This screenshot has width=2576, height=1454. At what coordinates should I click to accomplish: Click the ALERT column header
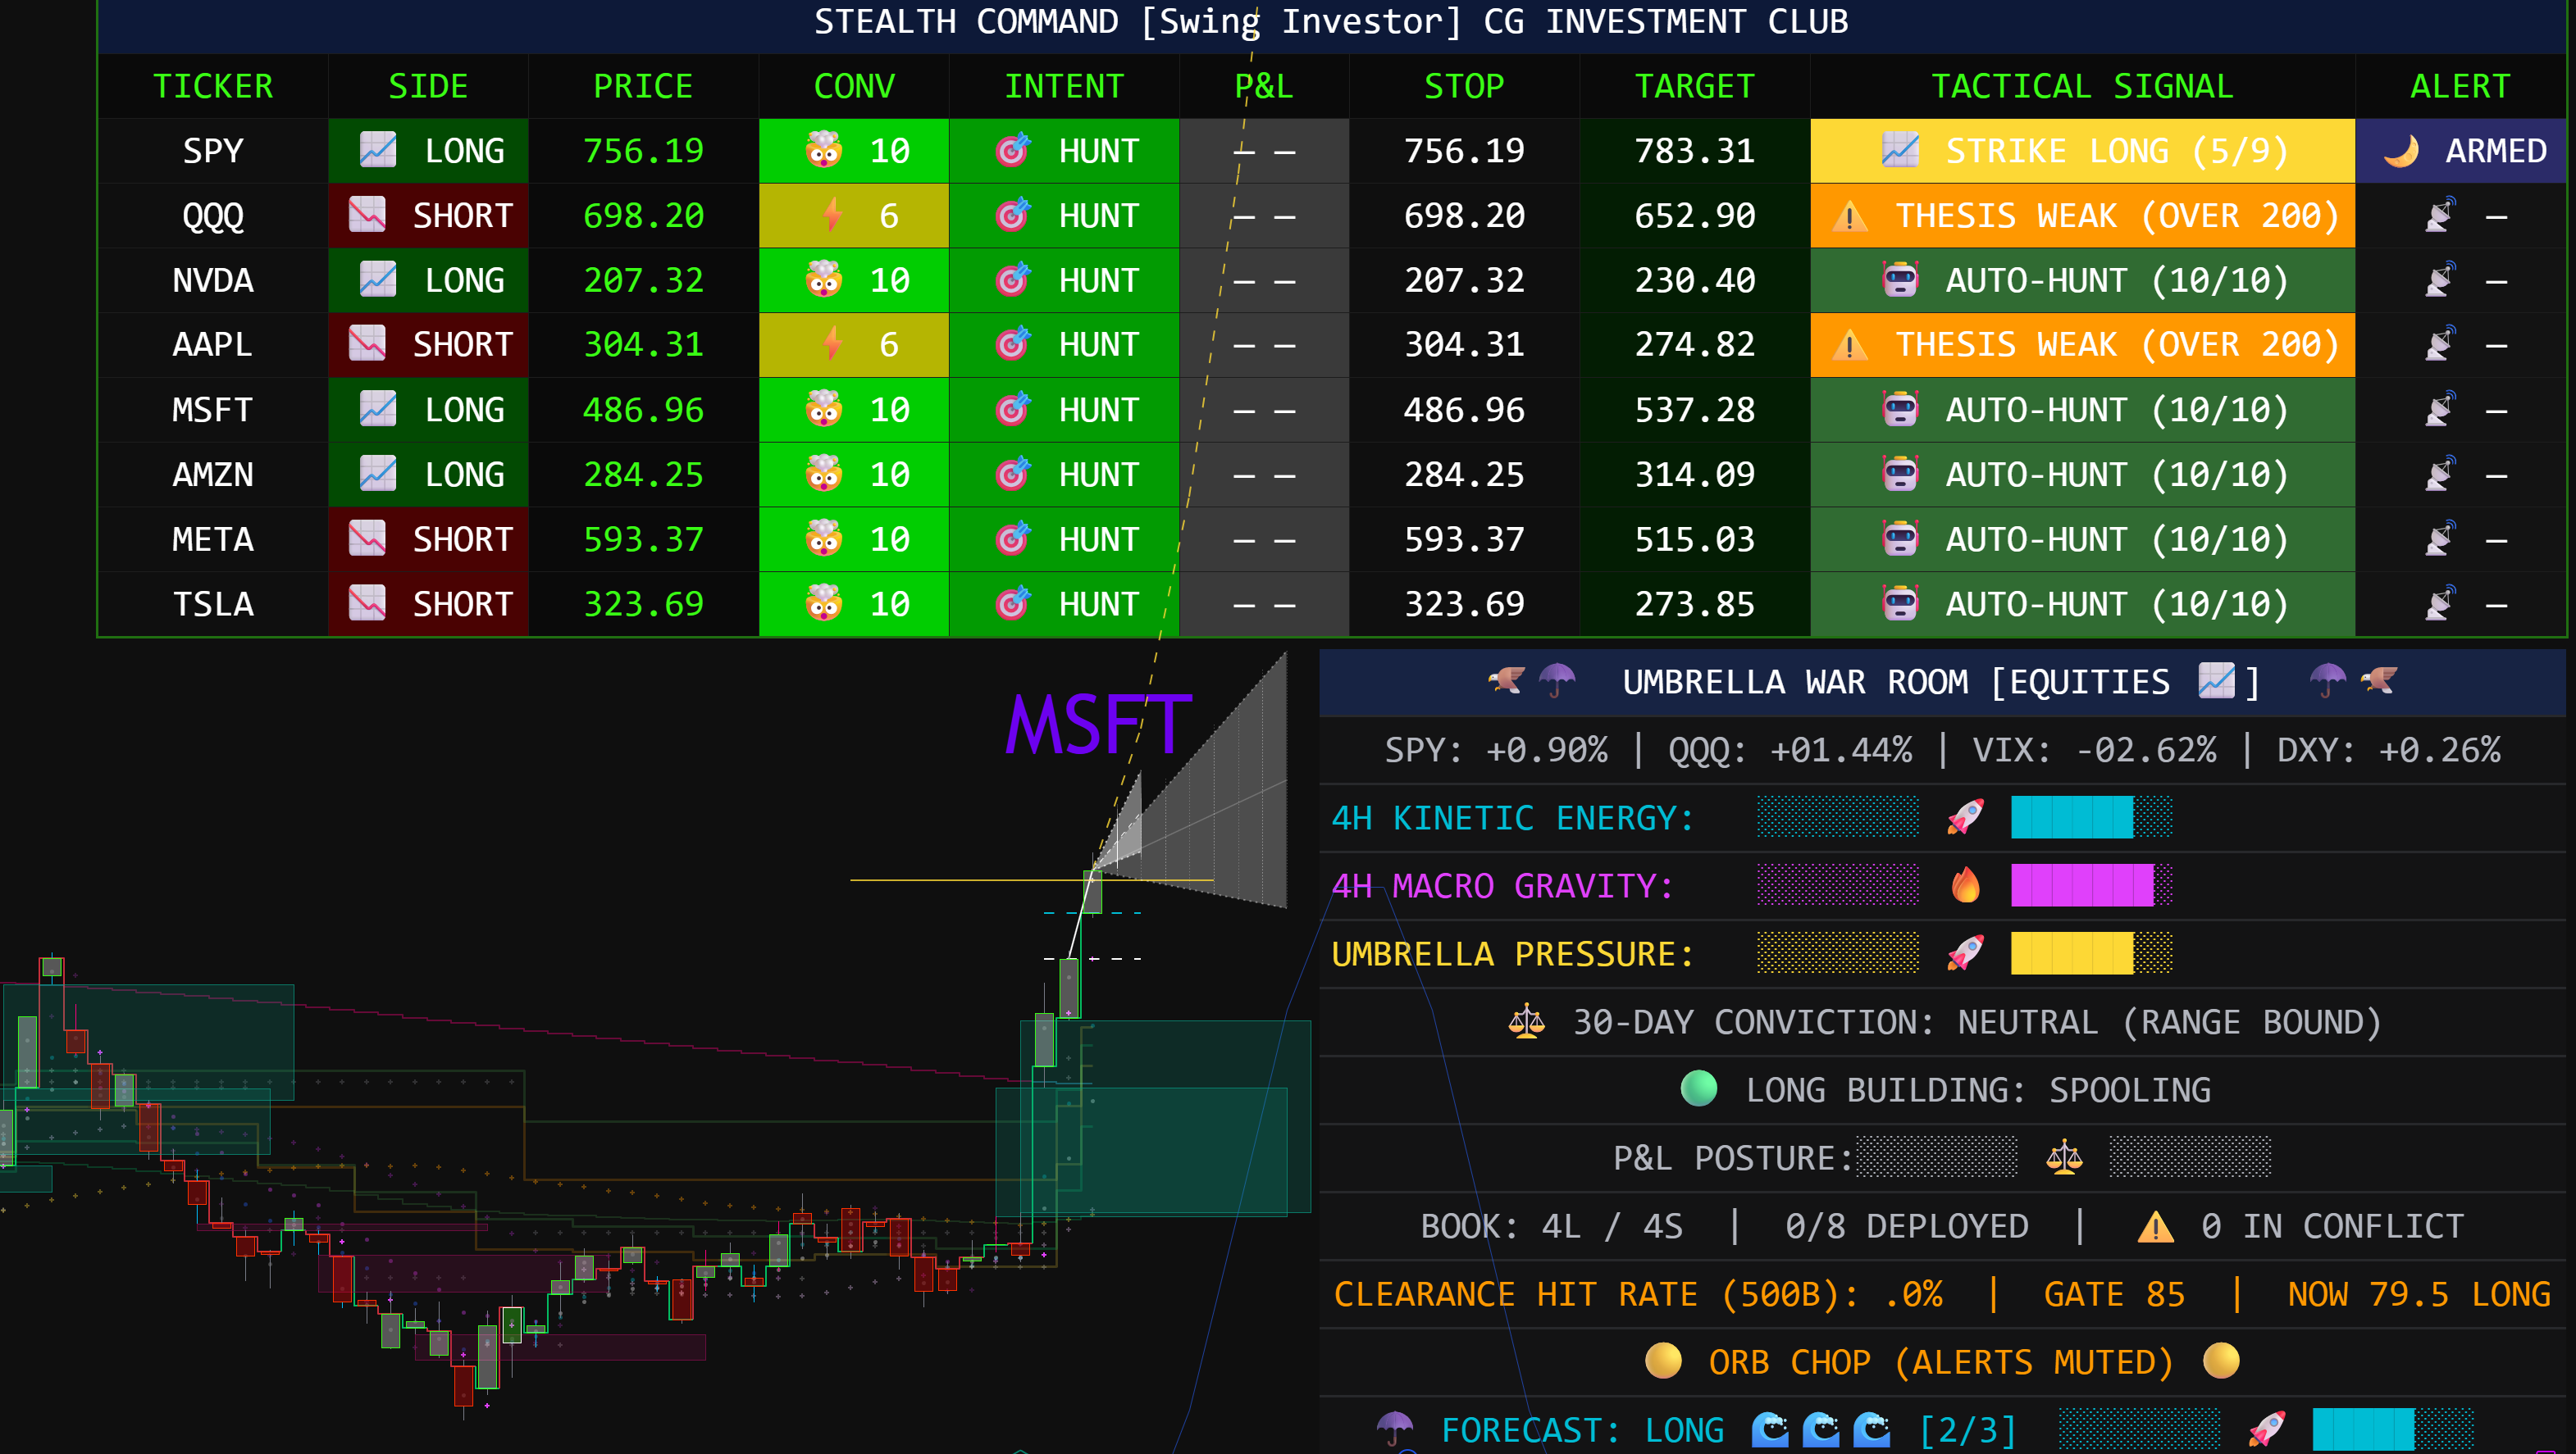point(2460,87)
